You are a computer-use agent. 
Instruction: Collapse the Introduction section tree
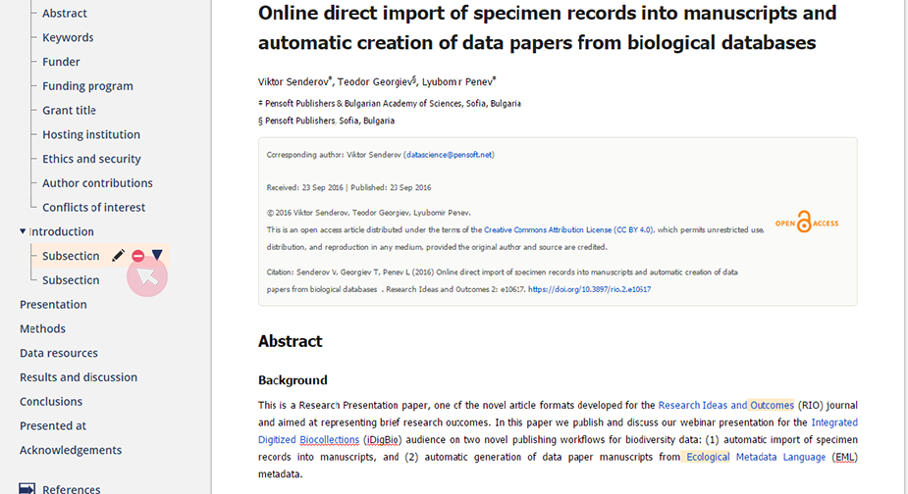point(23,231)
